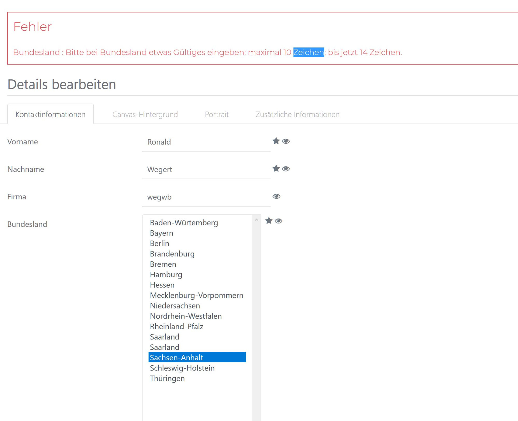Switch to the Kontaktinformationen tab

tap(50, 114)
